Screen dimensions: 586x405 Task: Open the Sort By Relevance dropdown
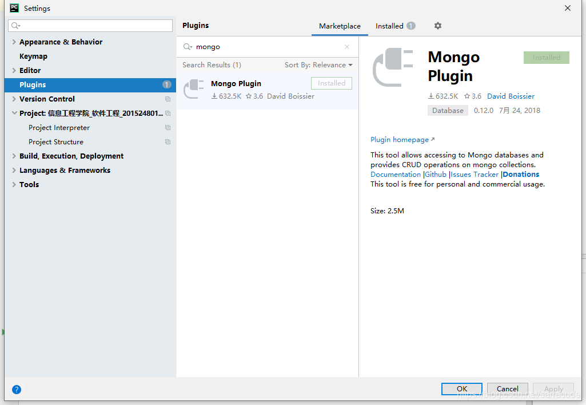[x=318, y=65]
